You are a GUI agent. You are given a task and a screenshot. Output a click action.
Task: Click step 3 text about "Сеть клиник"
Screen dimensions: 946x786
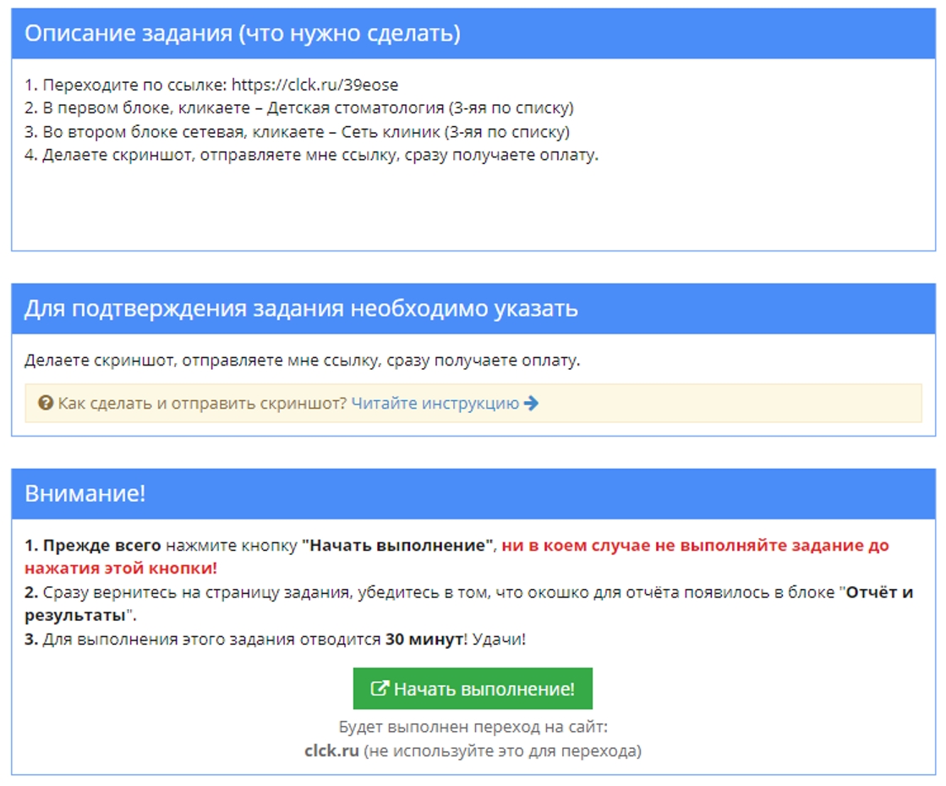point(297,132)
